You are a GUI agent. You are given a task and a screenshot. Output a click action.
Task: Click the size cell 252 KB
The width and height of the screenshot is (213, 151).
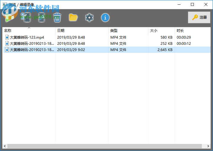click(x=166, y=44)
